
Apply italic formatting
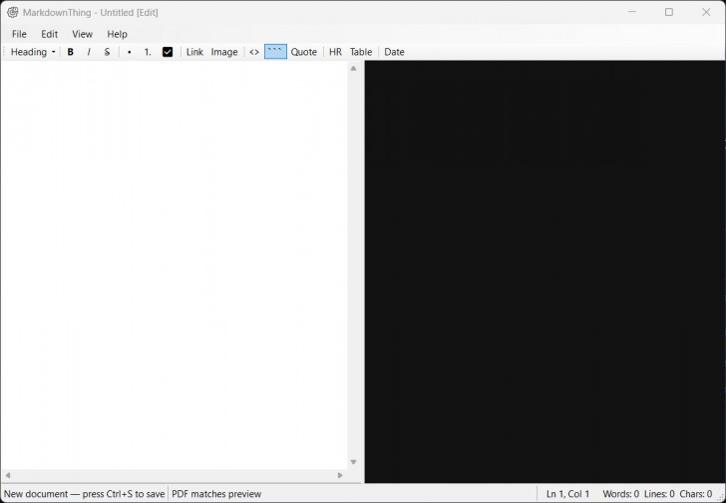pyautogui.click(x=89, y=52)
